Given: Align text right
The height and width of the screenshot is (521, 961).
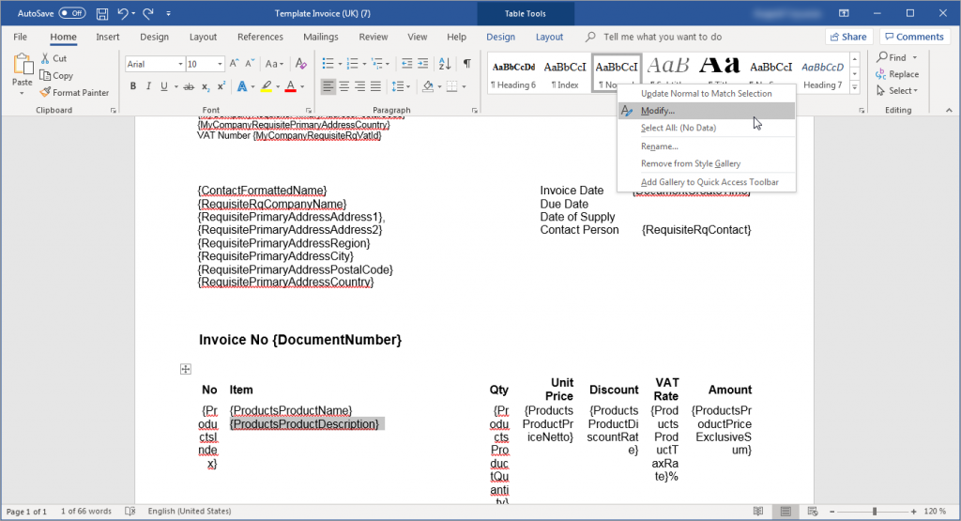Looking at the screenshot, I should (359, 86).
